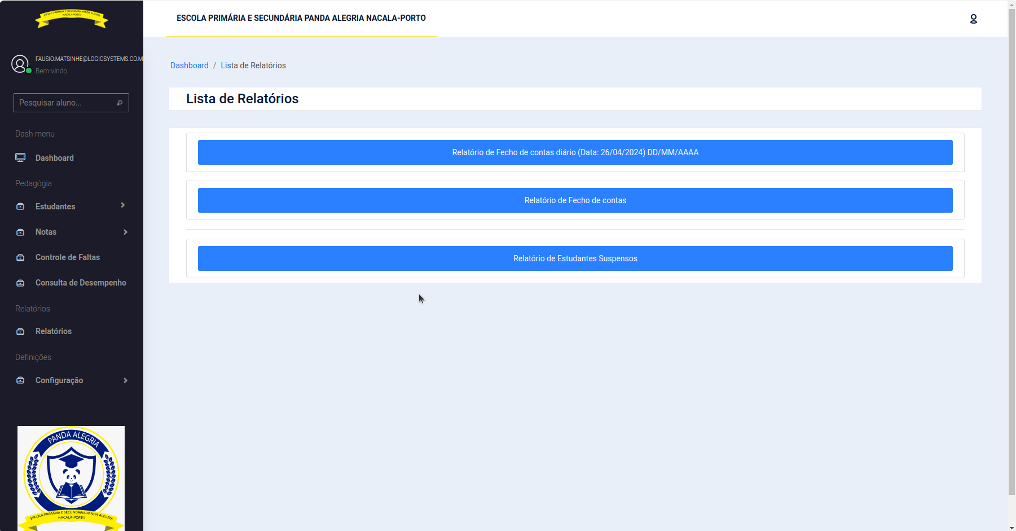Click the user profile icon in top header
Image resolution: width=1016 pixels, height=531 pixels.
(x=973, y=19)
